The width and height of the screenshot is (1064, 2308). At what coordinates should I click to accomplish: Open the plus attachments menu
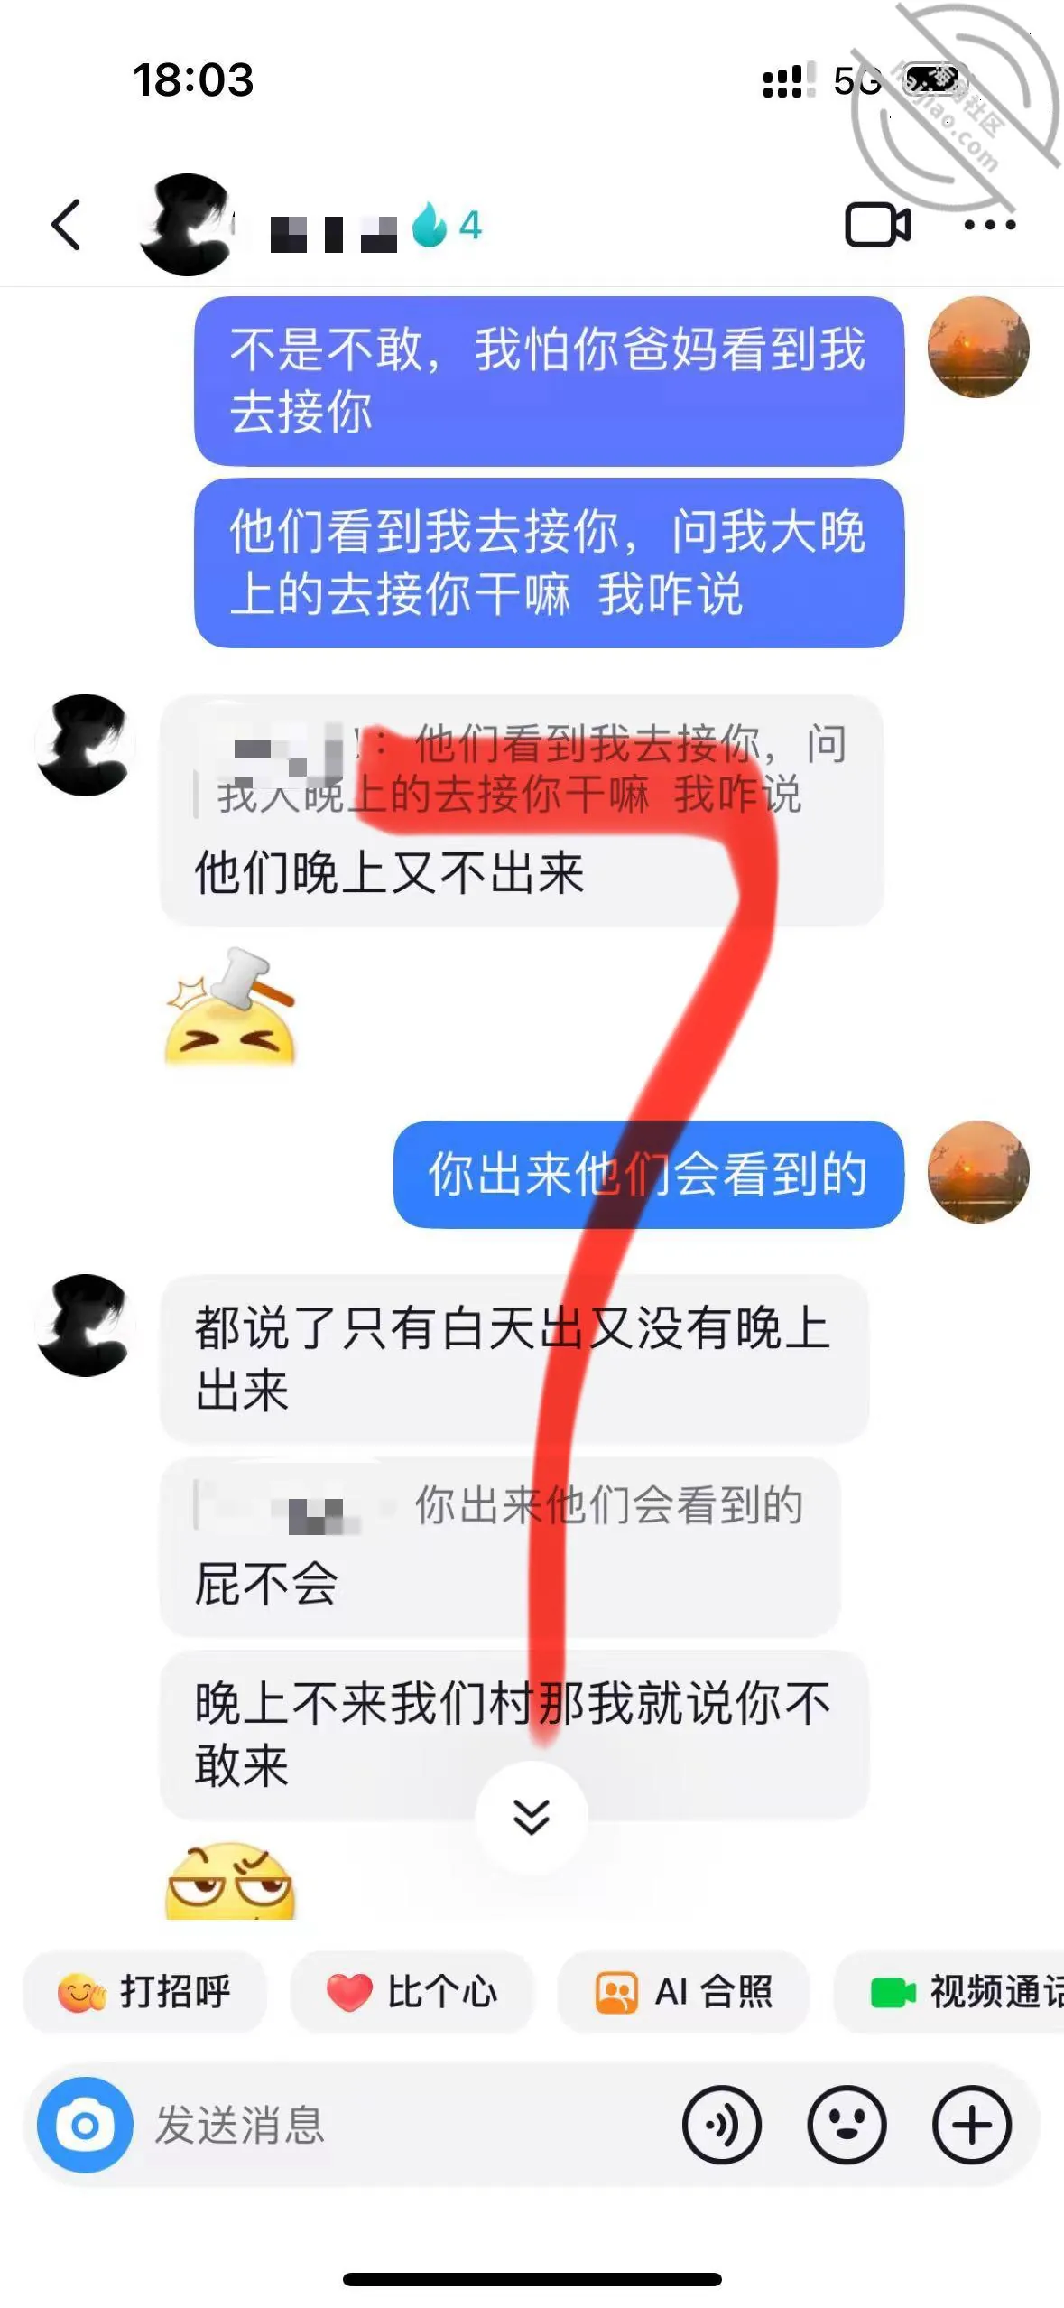972,2126
